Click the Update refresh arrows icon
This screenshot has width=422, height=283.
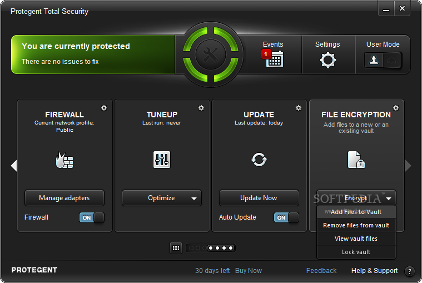(259, 160)
